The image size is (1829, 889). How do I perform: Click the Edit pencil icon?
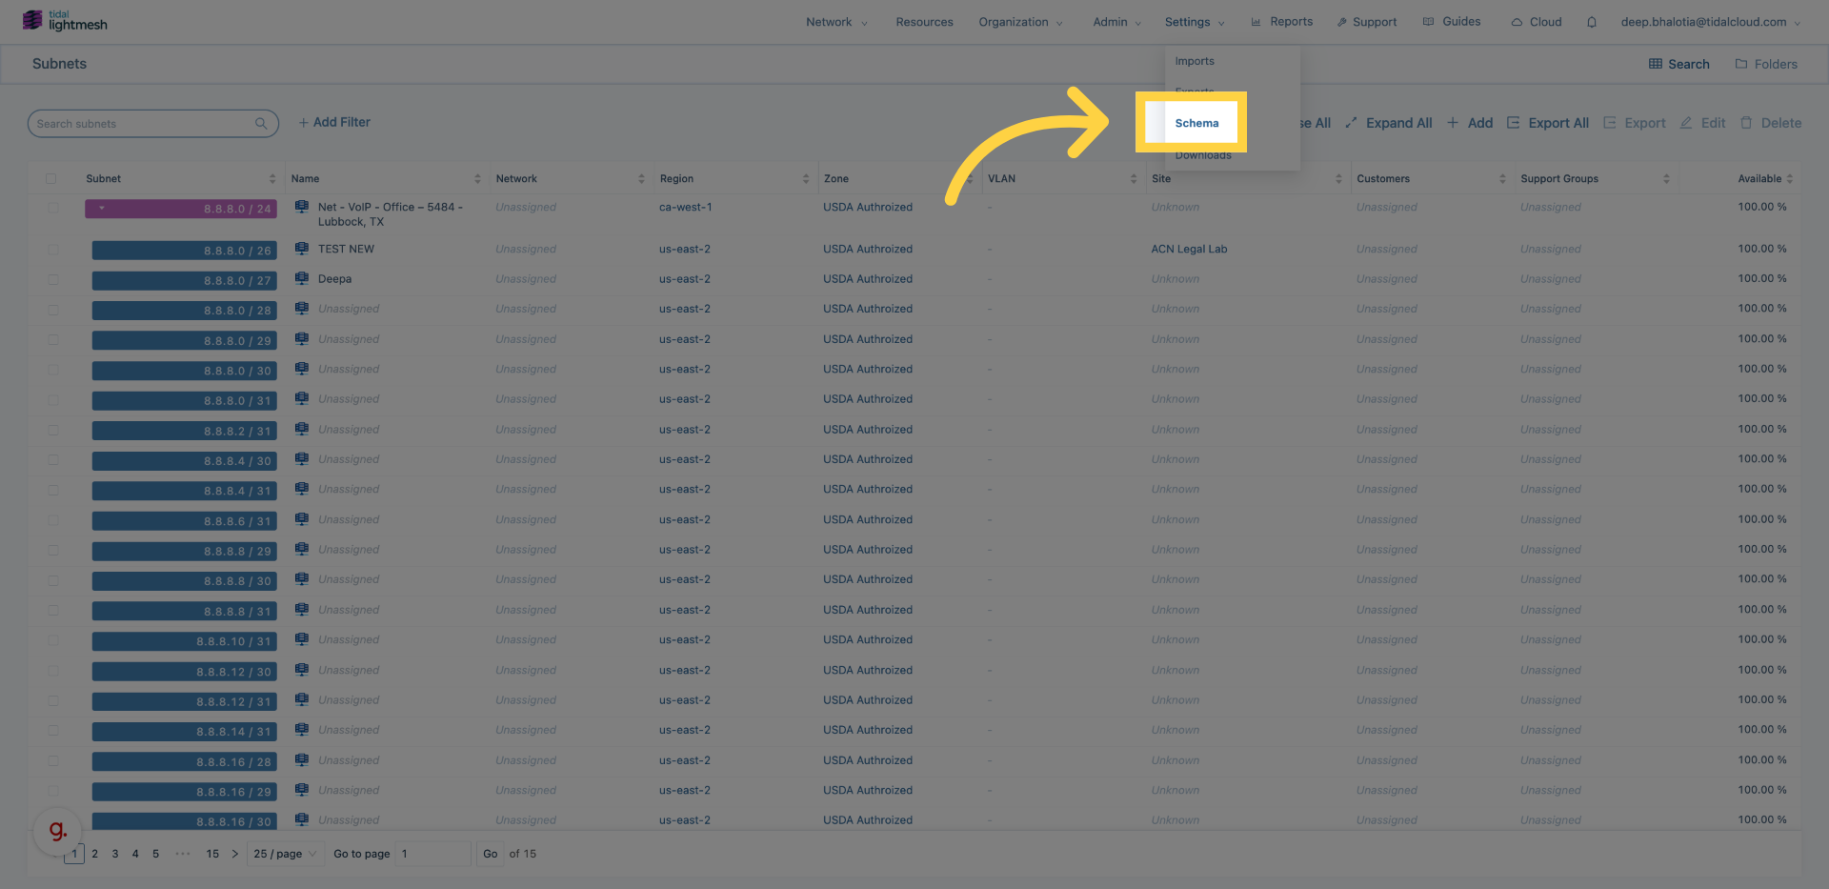(1686, 123)
